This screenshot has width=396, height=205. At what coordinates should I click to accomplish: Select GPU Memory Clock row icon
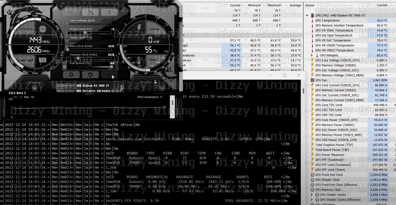[x=313, y=190]
